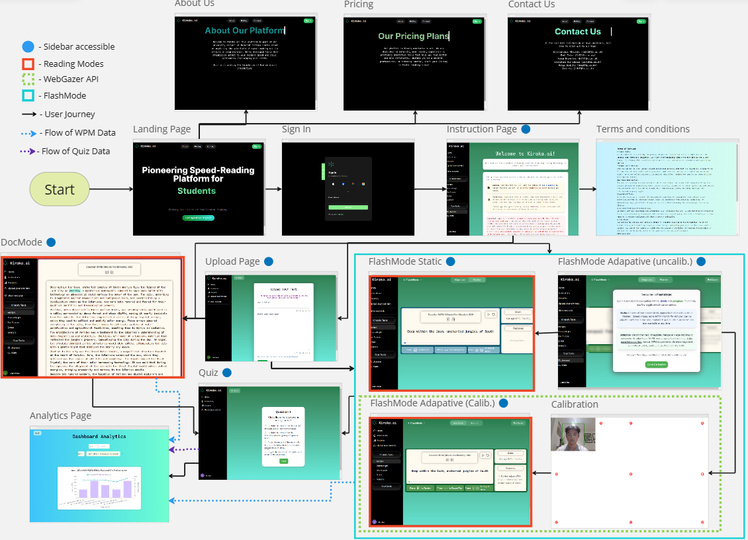Open FlashMode dropdown in FlashMode Static screen header

click(x=412, y=280)
